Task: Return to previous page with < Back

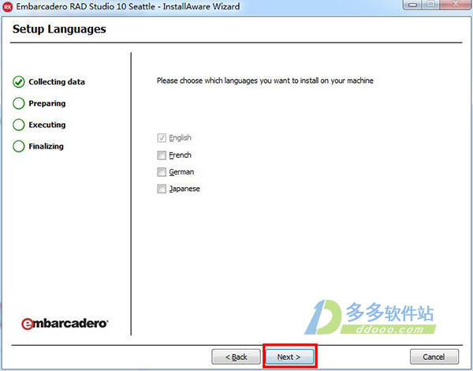Action: tap(236, 357)
